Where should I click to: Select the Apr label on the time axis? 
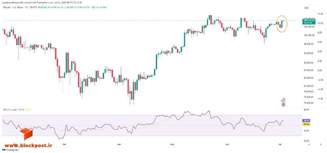(x=119, y=144)
